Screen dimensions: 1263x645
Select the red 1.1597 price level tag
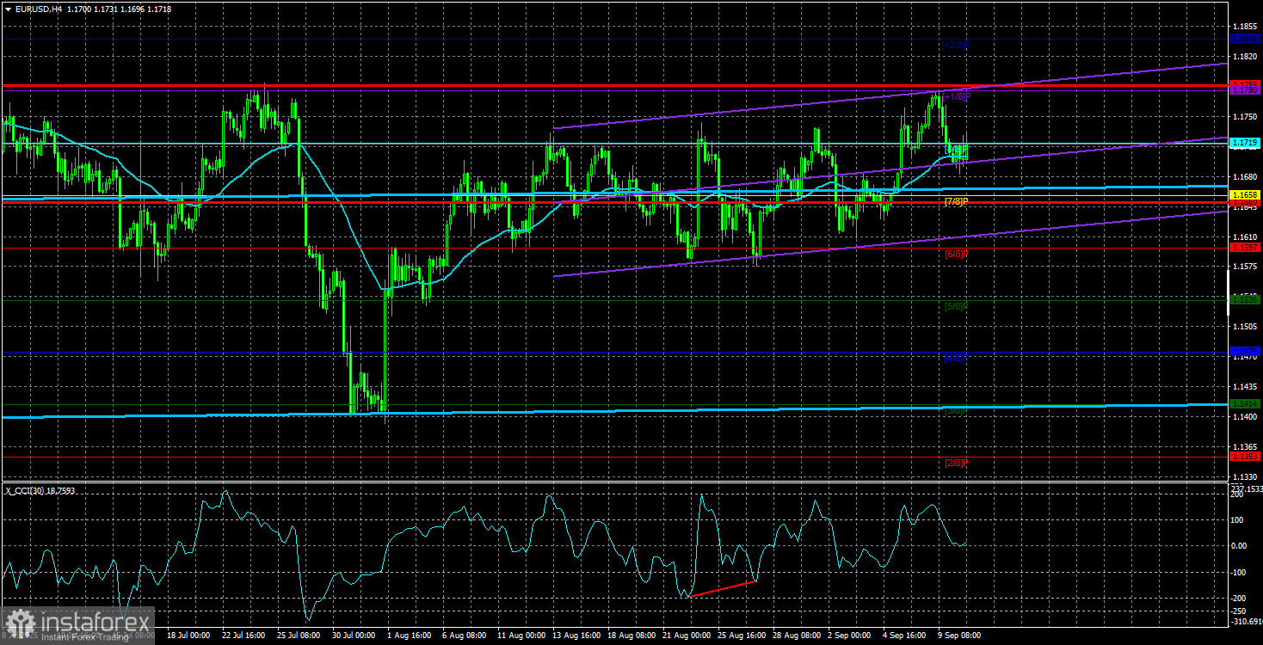(1244, 248)
